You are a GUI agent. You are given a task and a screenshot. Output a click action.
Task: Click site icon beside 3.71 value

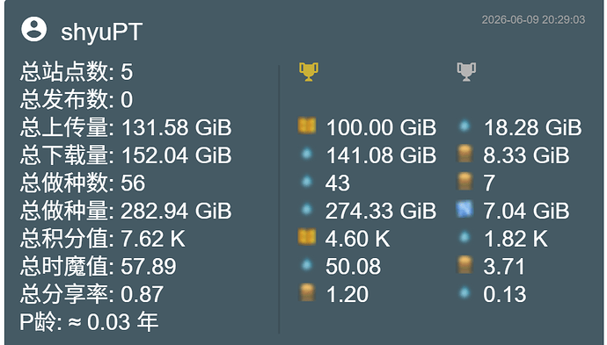pos(464,264)
